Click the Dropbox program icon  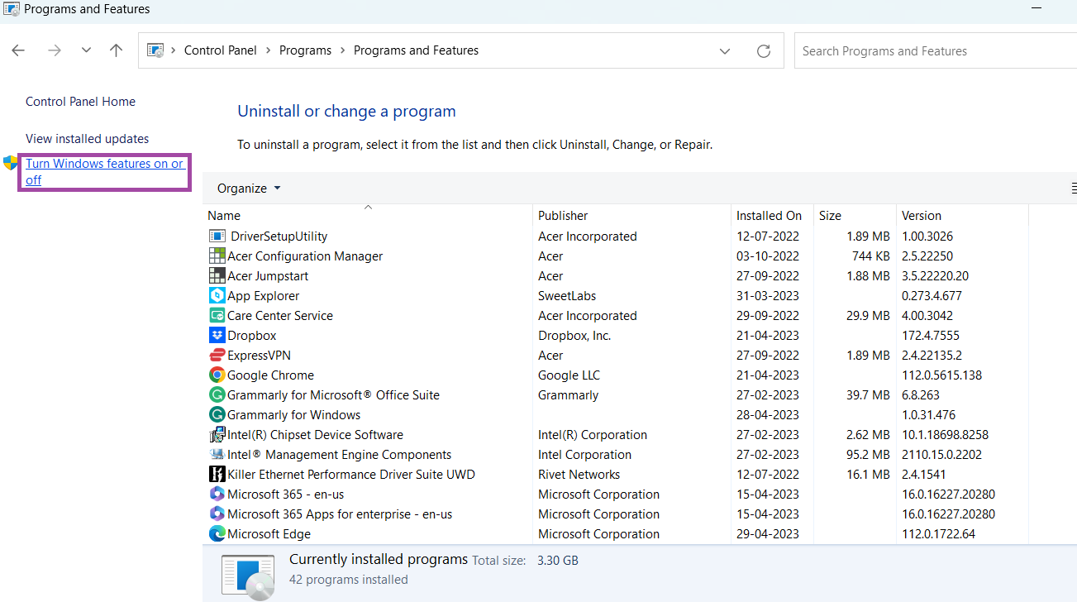click(217, 336)
